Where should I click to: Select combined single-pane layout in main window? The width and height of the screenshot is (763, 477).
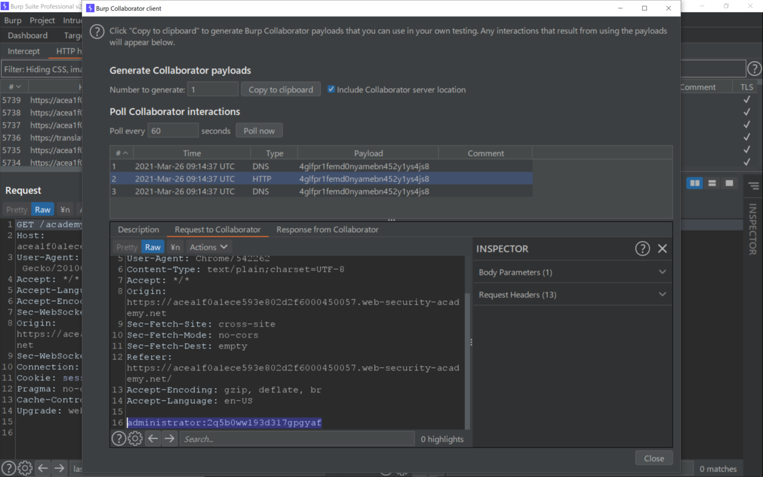click(729, 183)
